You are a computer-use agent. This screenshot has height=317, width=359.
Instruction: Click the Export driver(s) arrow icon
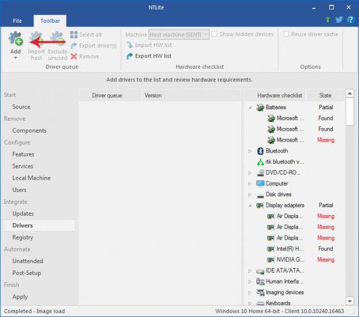tap(74, 46)
